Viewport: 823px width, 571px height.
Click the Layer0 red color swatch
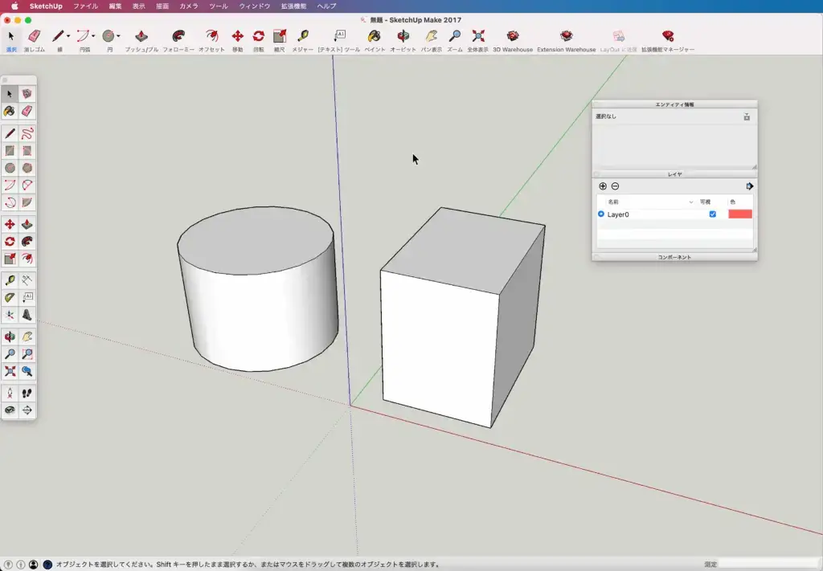click(740, 214)
